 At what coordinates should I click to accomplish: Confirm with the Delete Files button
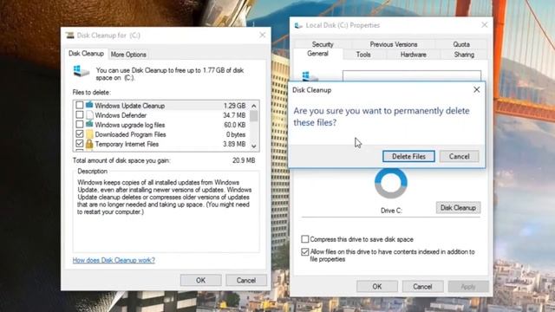click(408, 156)
